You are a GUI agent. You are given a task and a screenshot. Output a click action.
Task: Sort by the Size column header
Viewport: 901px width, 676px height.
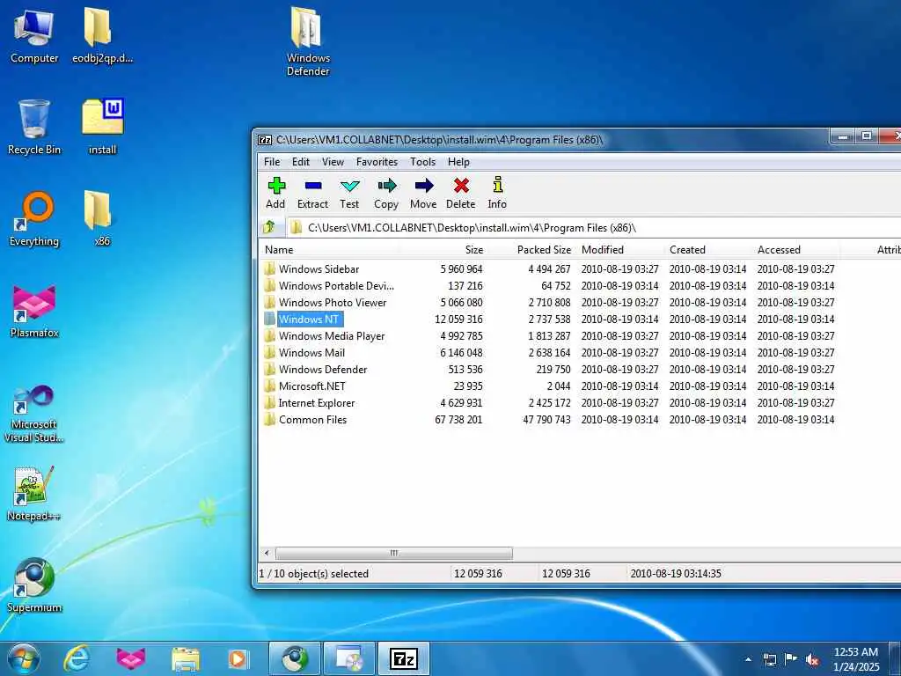tap(443, 249)
